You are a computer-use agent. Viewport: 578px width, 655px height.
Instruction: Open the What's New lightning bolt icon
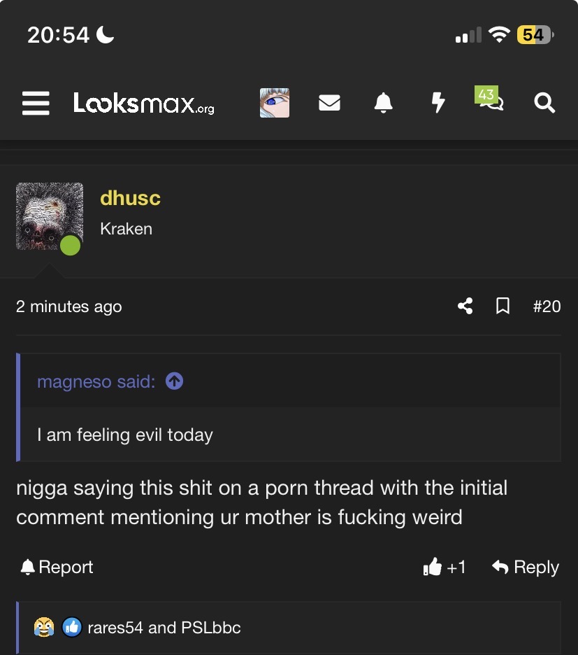438,103
